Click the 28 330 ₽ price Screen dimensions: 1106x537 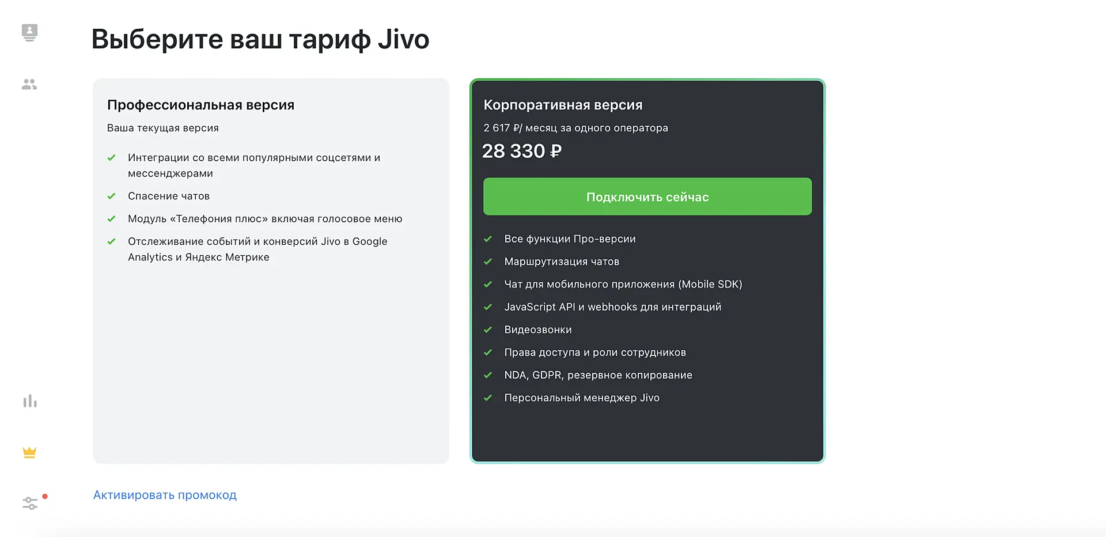click(521, 151)
